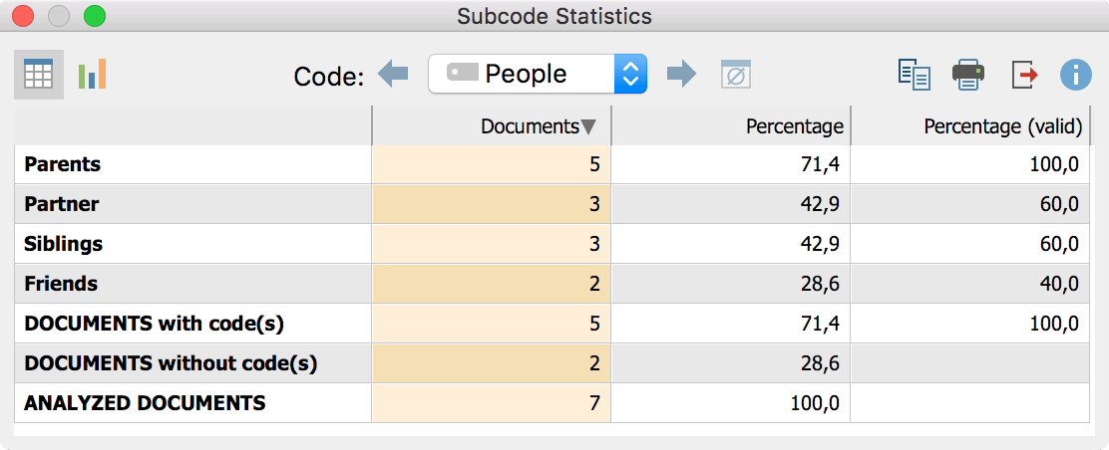Viewport: 1109px width, 450px height.
Task: Click Partner percentage cell 42,9
Action: pos(731,204)
